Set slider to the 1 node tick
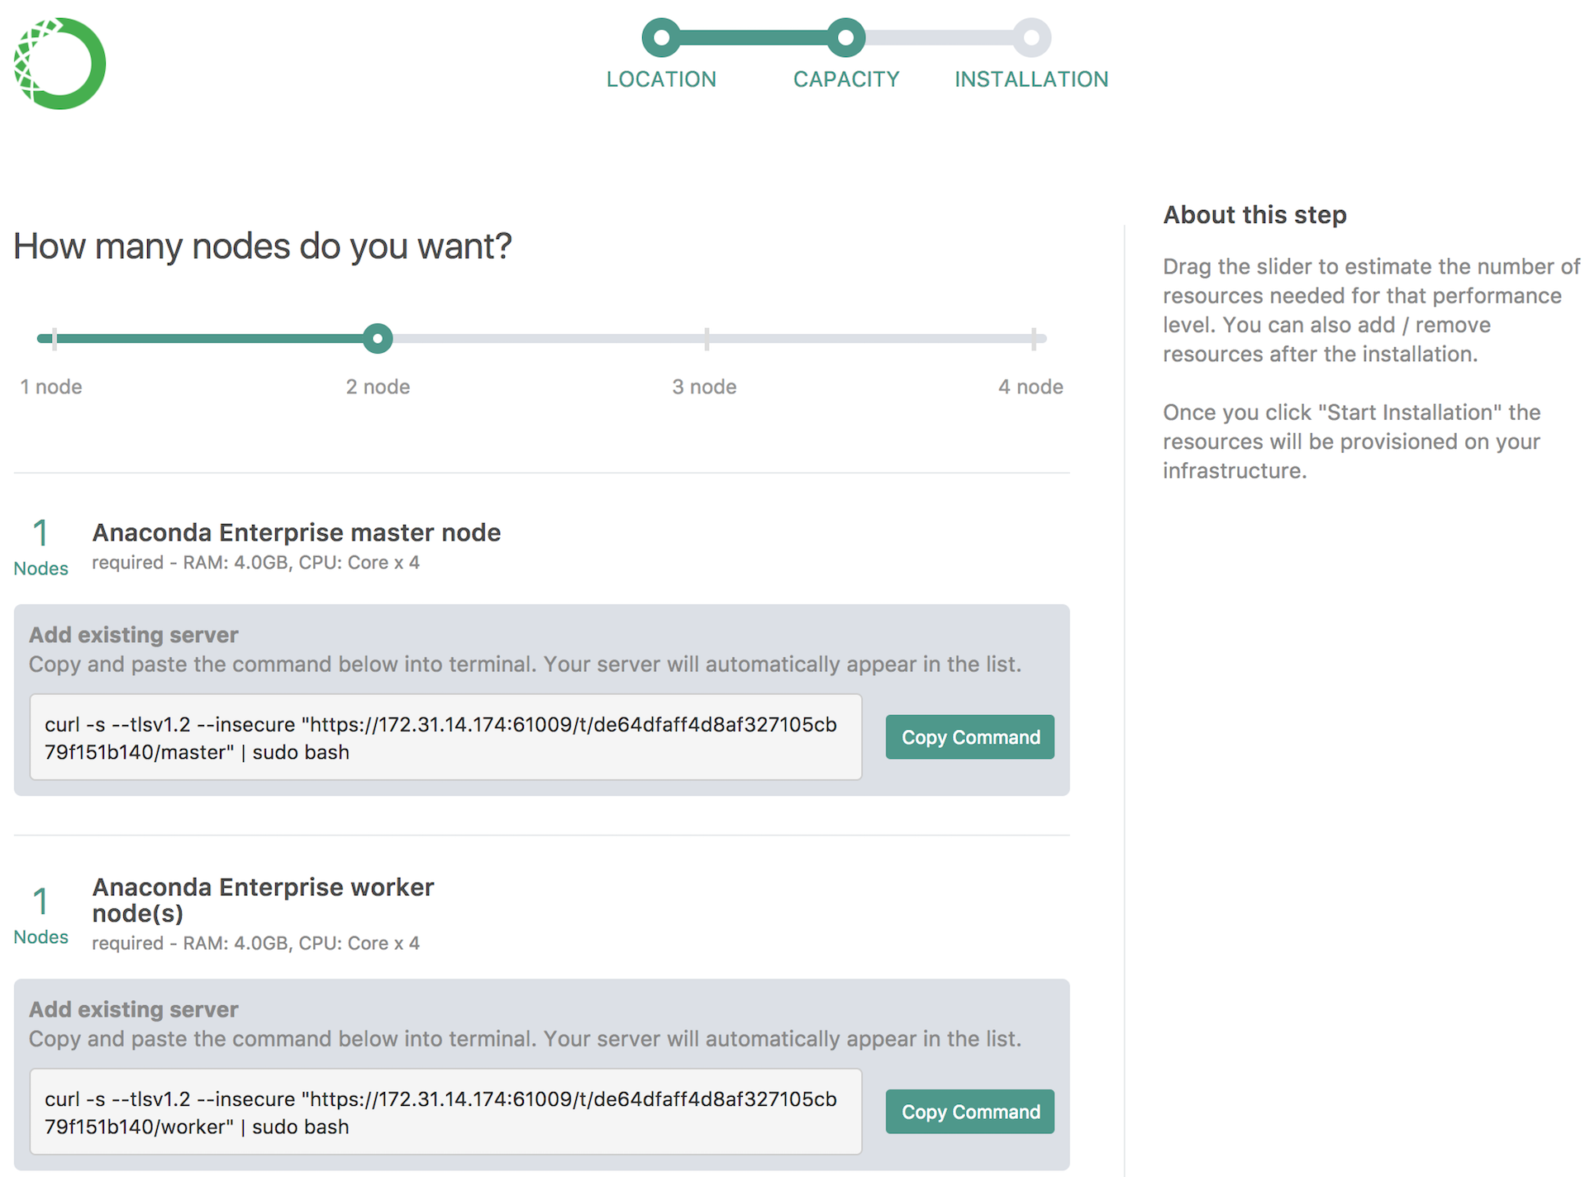 point(55,338)
